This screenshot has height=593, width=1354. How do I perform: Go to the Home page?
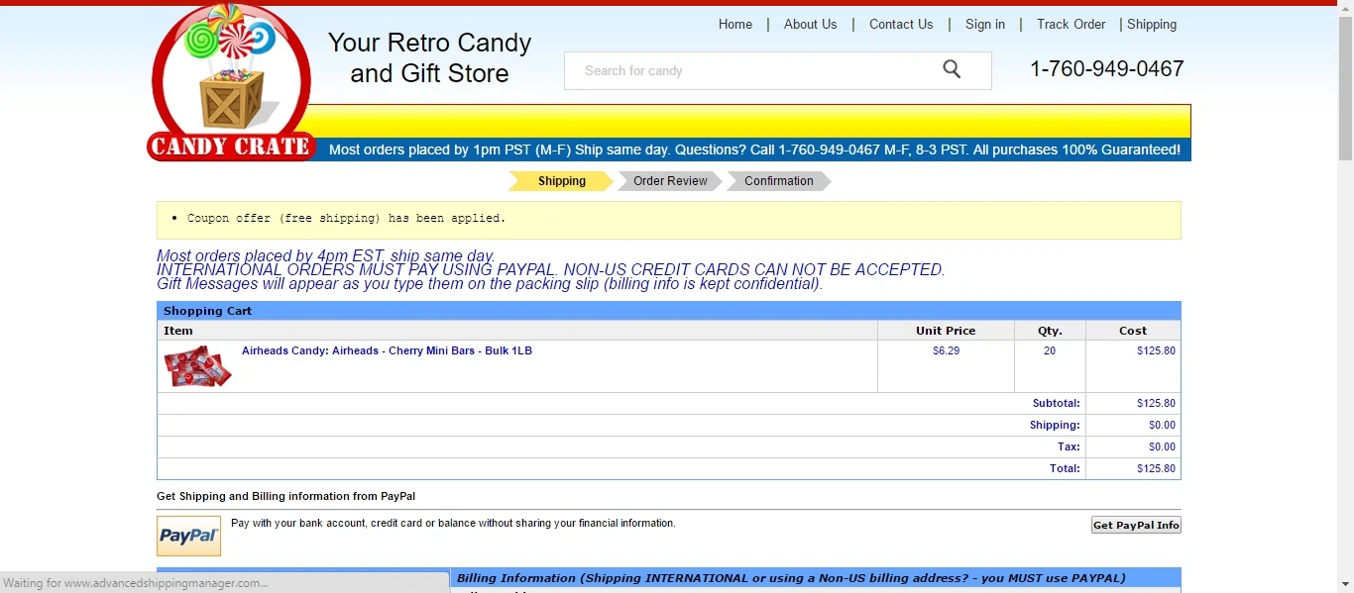coord(735,25)
